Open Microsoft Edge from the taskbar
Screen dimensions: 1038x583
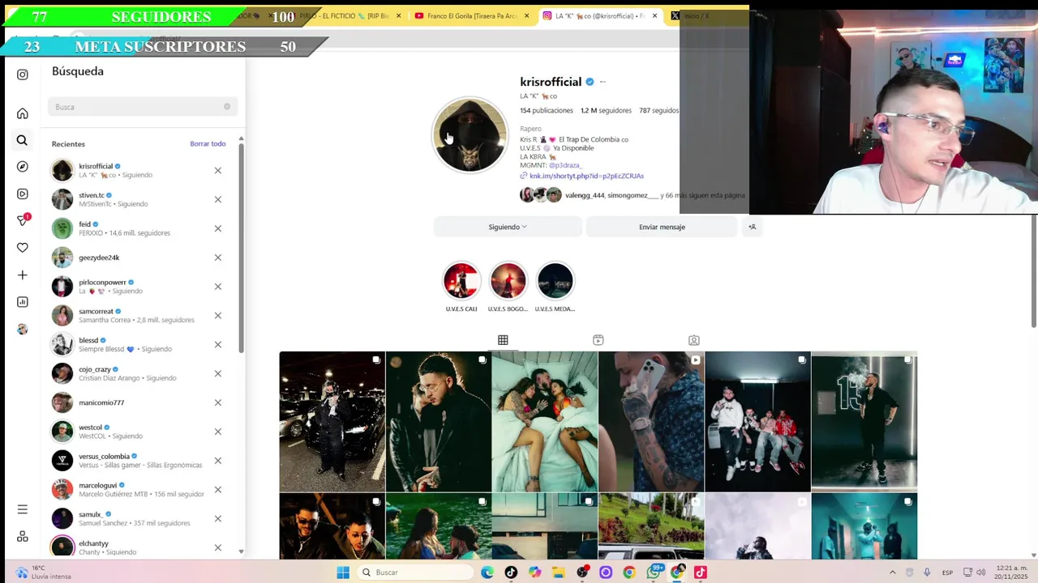click(487, 572)
